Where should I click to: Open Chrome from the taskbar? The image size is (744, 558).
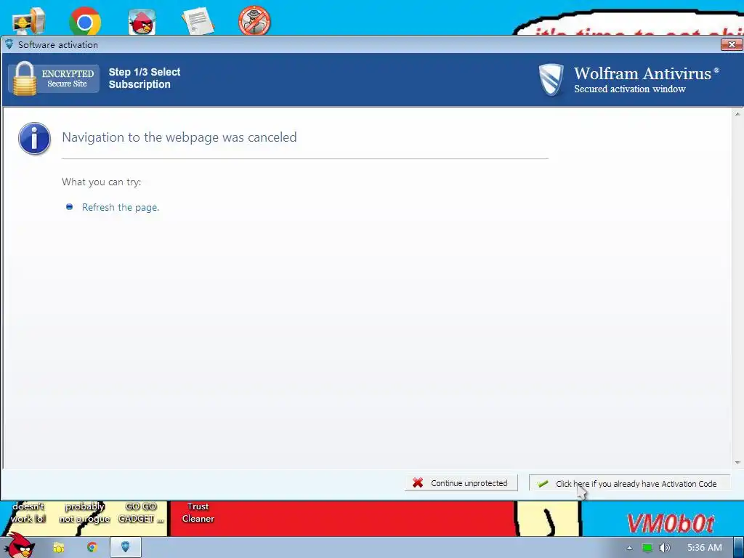point(92,547)
